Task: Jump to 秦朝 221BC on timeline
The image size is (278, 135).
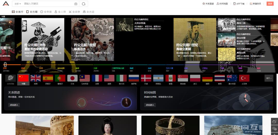Action: [x=78, y=69]
